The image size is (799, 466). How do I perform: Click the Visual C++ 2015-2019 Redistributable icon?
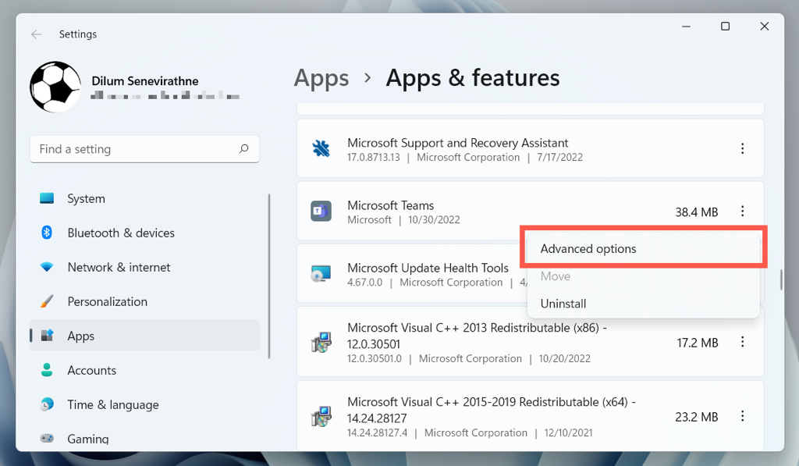[x=321, y=417]
